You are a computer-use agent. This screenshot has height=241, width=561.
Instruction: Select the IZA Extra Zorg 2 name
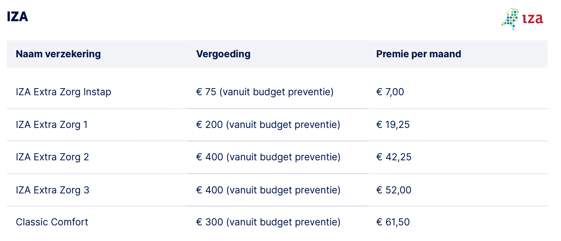point(52,157)
